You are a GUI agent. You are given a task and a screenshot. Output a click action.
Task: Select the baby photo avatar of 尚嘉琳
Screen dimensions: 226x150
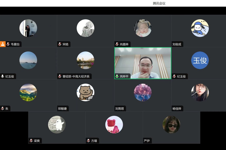pos(143,28)
